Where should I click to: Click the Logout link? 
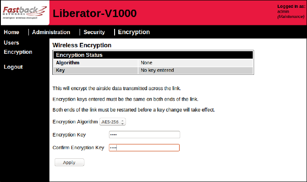[x=13, y=67]
